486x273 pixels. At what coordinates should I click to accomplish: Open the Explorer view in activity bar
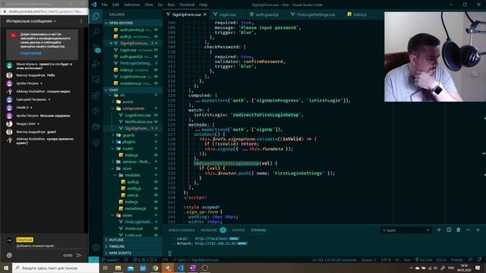96,16
